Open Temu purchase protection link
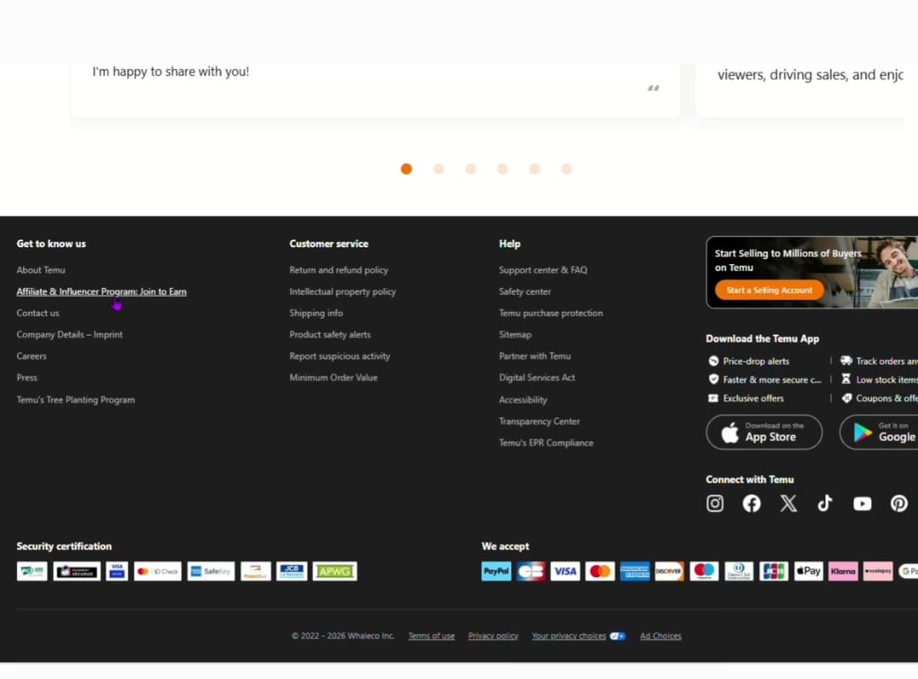 [x=551, y=314]
